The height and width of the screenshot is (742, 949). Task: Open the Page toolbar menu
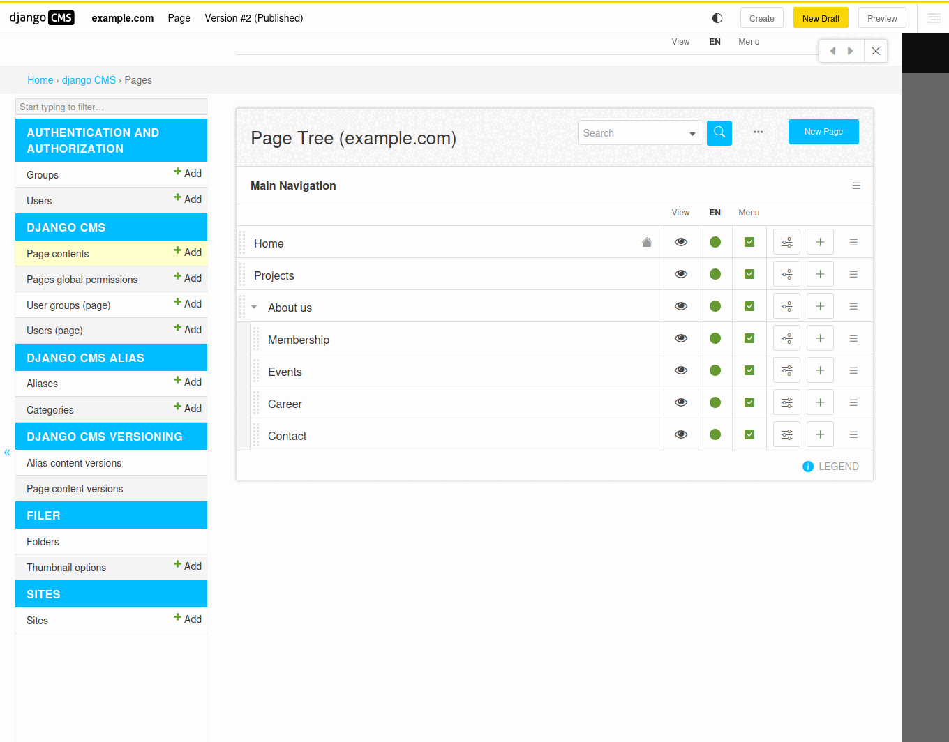pyautogui.click(x=179, y=18)
